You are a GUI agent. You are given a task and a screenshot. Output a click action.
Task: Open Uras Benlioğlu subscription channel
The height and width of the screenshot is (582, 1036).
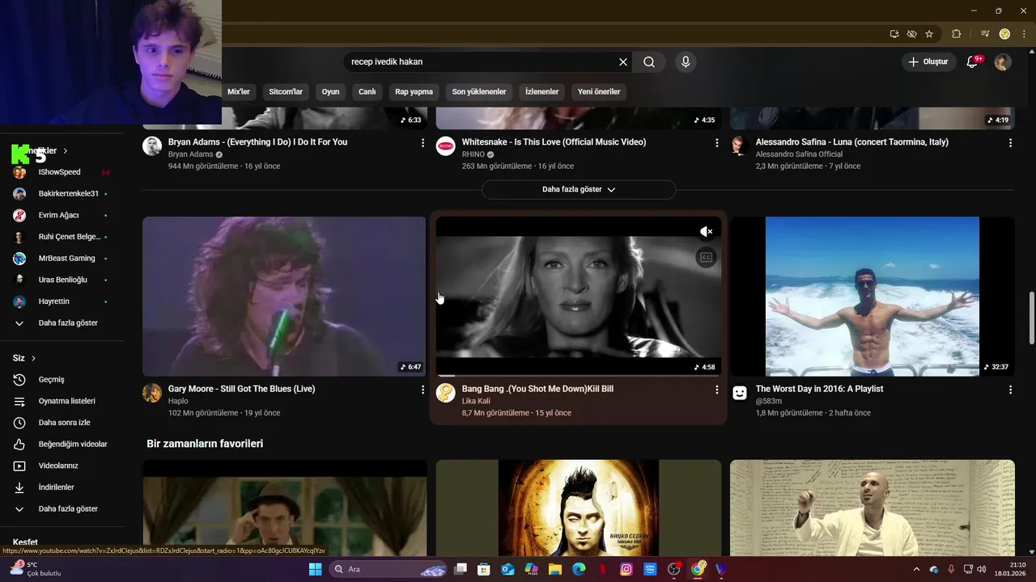[62, 280]
